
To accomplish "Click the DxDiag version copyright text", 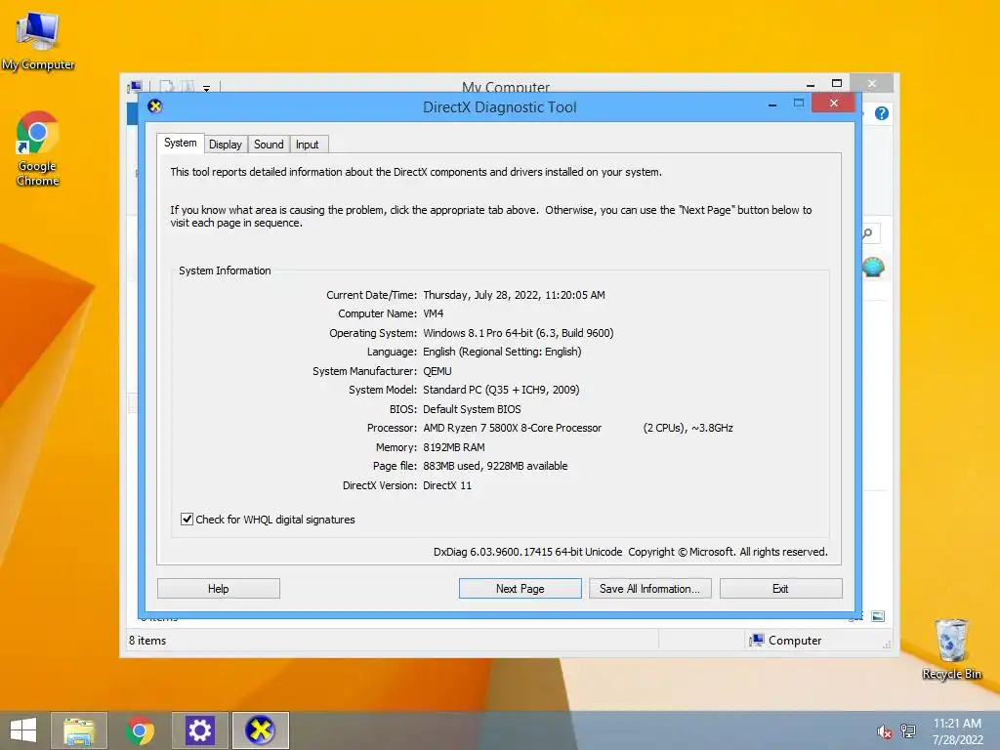I will (630, 552).
